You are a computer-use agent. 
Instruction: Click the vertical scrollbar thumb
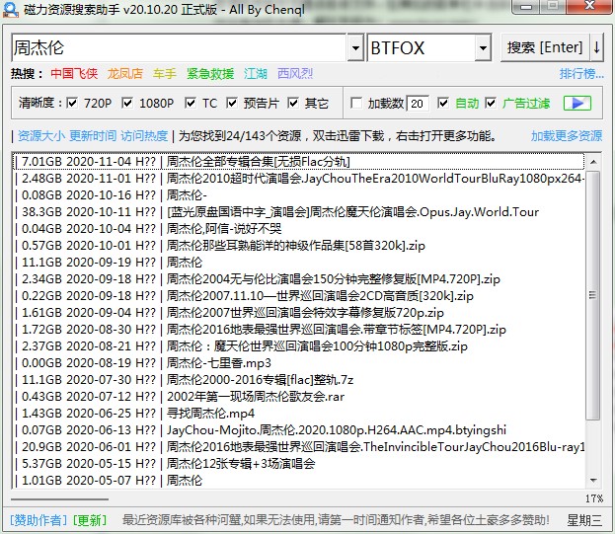593,295
